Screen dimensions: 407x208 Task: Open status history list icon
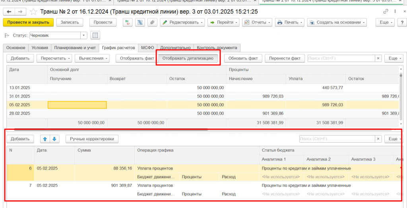95,35
